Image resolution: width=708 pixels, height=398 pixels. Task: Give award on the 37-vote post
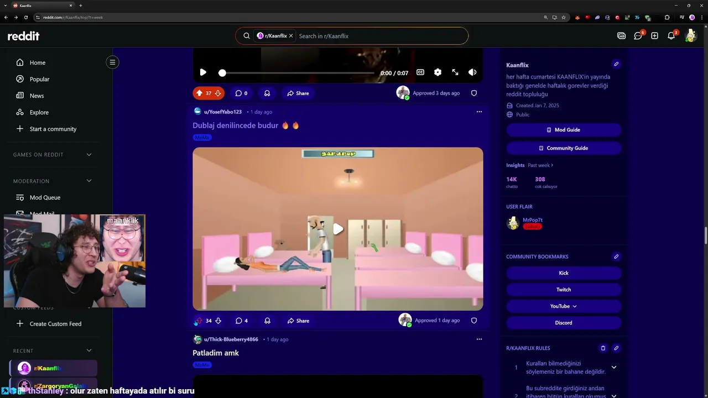point(267,93)
